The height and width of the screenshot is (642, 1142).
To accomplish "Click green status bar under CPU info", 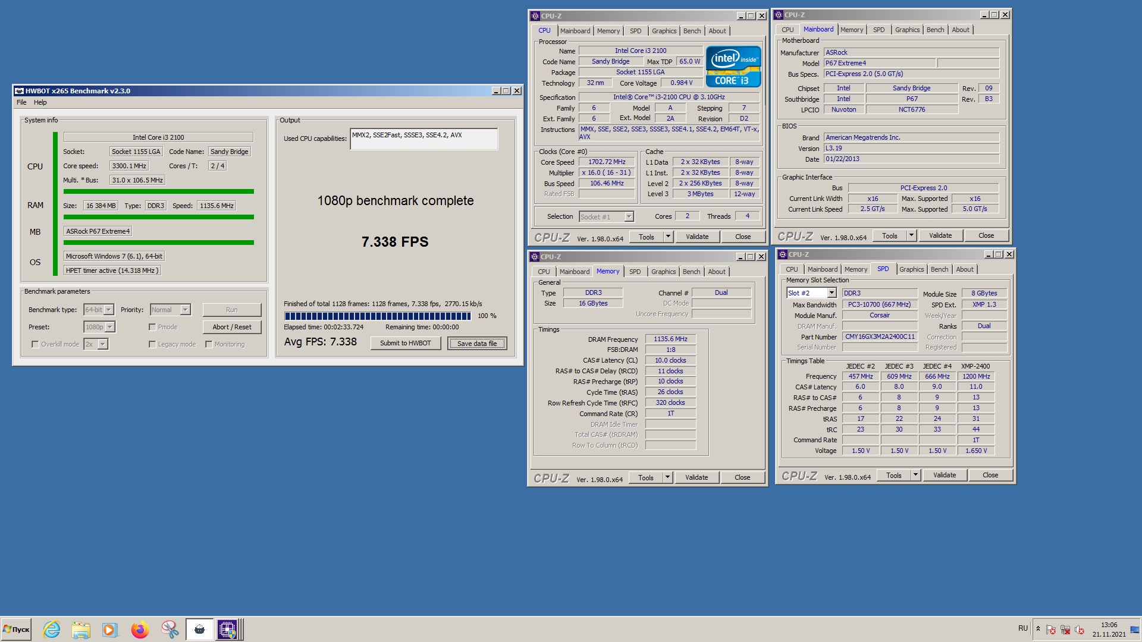I will pyautogui.click(x=159, y=191).
